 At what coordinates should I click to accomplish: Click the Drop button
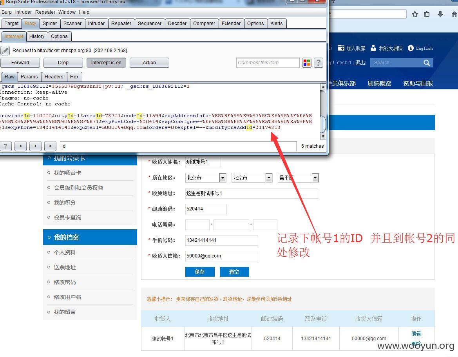pyautogui.click(x=63, y=63)
